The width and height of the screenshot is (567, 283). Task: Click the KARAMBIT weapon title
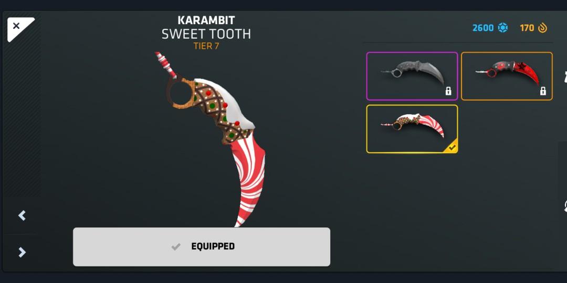pos(206,20)
